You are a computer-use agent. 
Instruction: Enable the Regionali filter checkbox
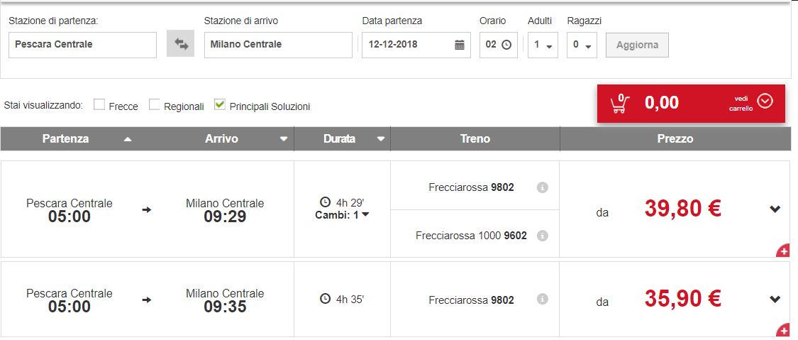154,105
